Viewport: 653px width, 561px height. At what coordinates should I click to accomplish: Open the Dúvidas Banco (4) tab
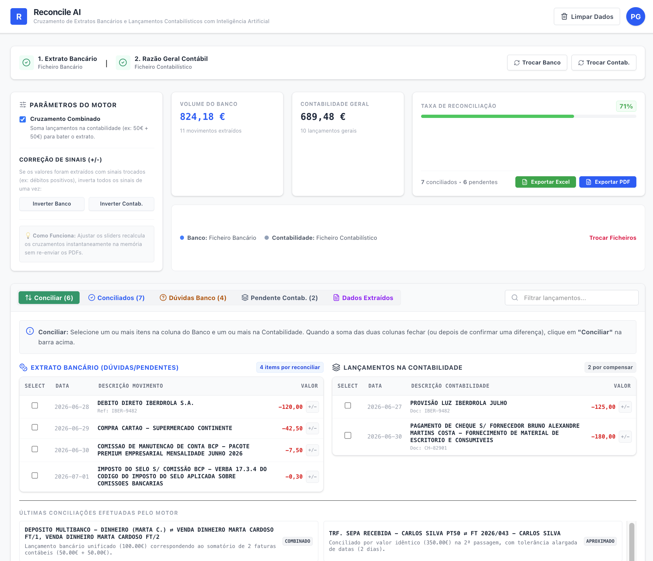tap(193, 298)
